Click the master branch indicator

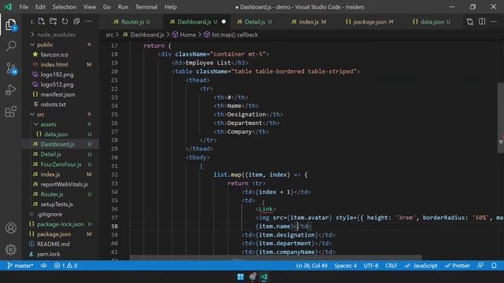(20, 266)
